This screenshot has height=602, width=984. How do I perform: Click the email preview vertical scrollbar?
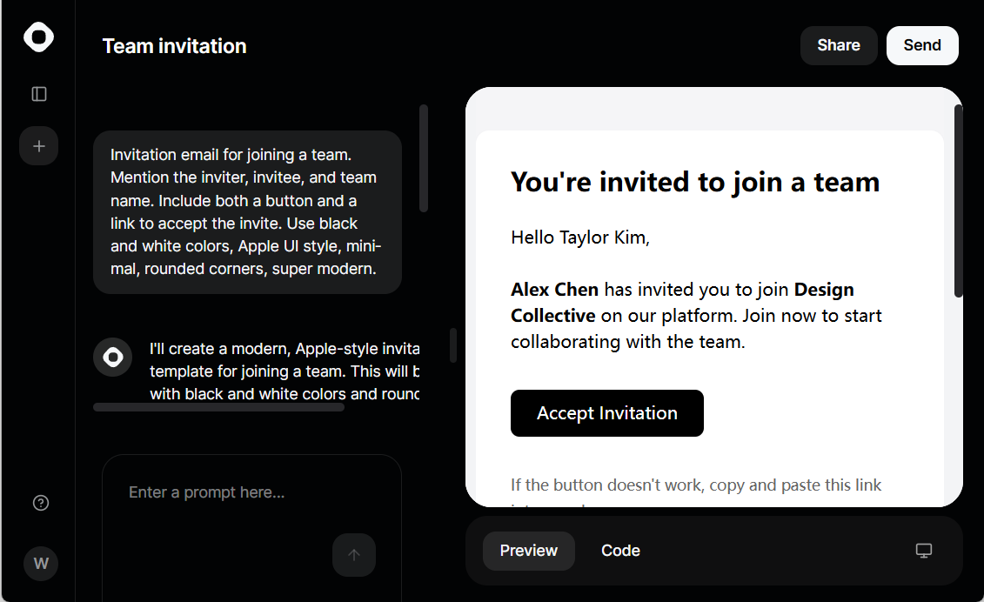click(x=958, y=201)
